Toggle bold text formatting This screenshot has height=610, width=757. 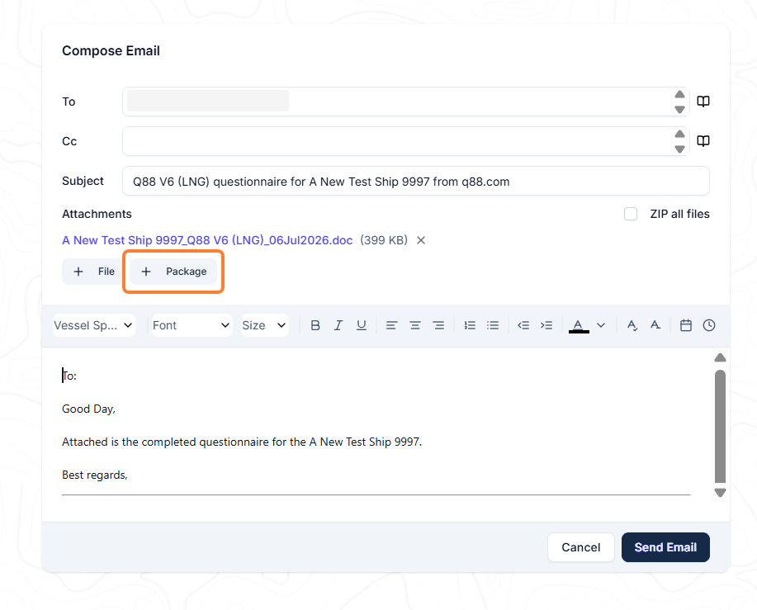click(315, 325)
